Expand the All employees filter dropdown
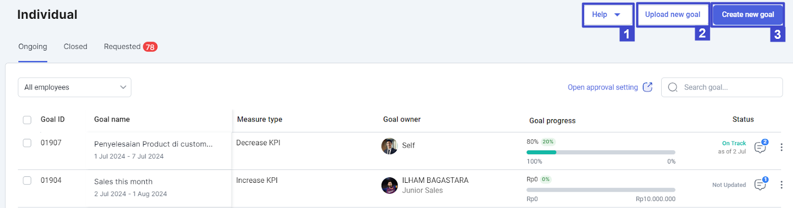This screenshot has height=208, width=793. (74, 87)
